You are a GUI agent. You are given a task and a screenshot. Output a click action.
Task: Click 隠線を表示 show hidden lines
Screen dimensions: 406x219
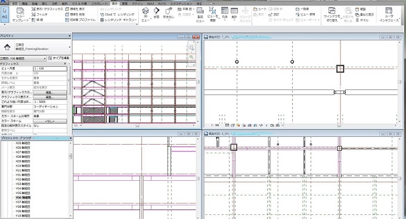pyautogui.click(x=75, y=9)
